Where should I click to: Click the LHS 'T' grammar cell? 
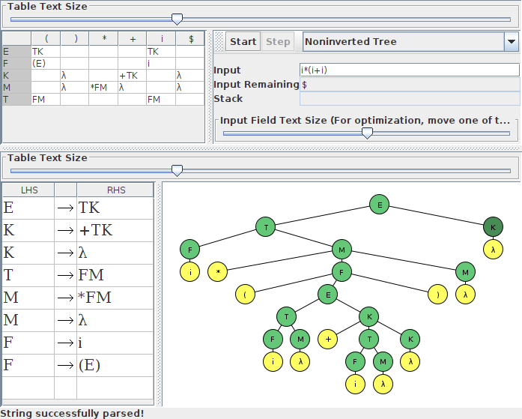click(x=28, y=275)
